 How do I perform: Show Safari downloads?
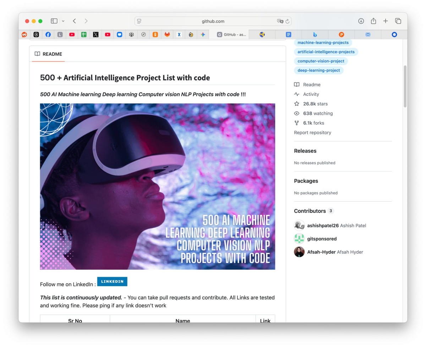click(361, 21)
